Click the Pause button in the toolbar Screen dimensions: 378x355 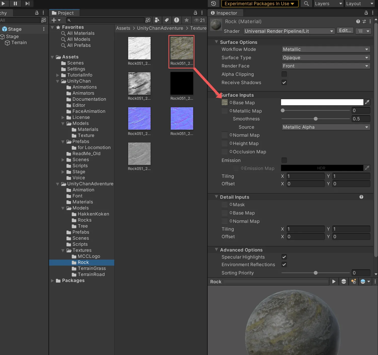coord(15,4)
